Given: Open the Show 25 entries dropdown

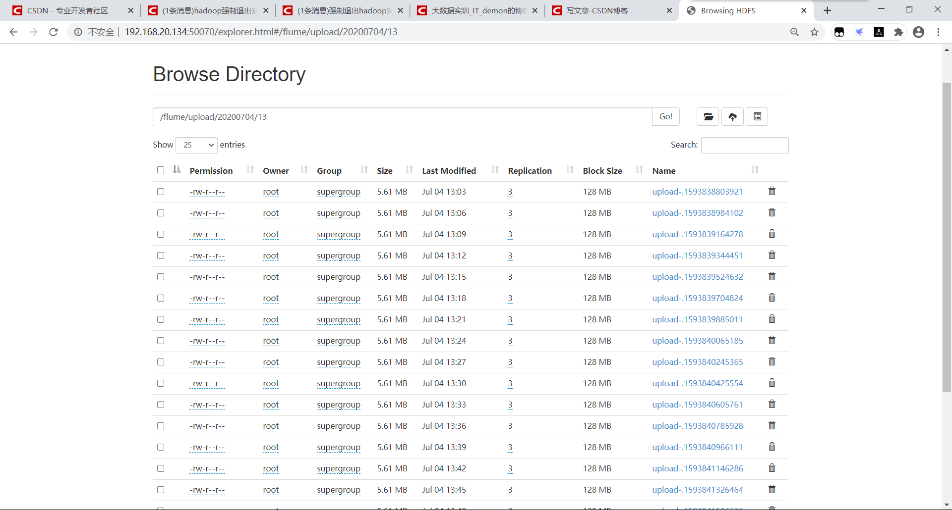Looking at the screenshot, I should 196,145.
